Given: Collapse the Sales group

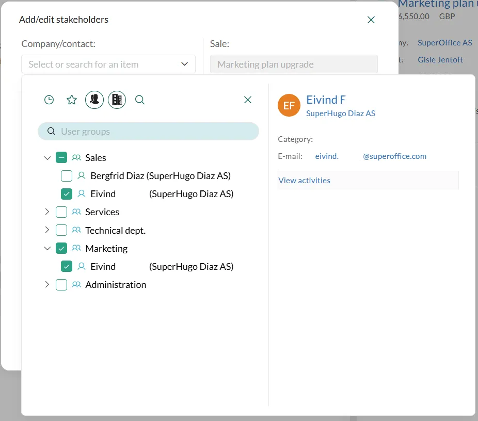Looking at the screenshot, I should [x=47, y=158].
